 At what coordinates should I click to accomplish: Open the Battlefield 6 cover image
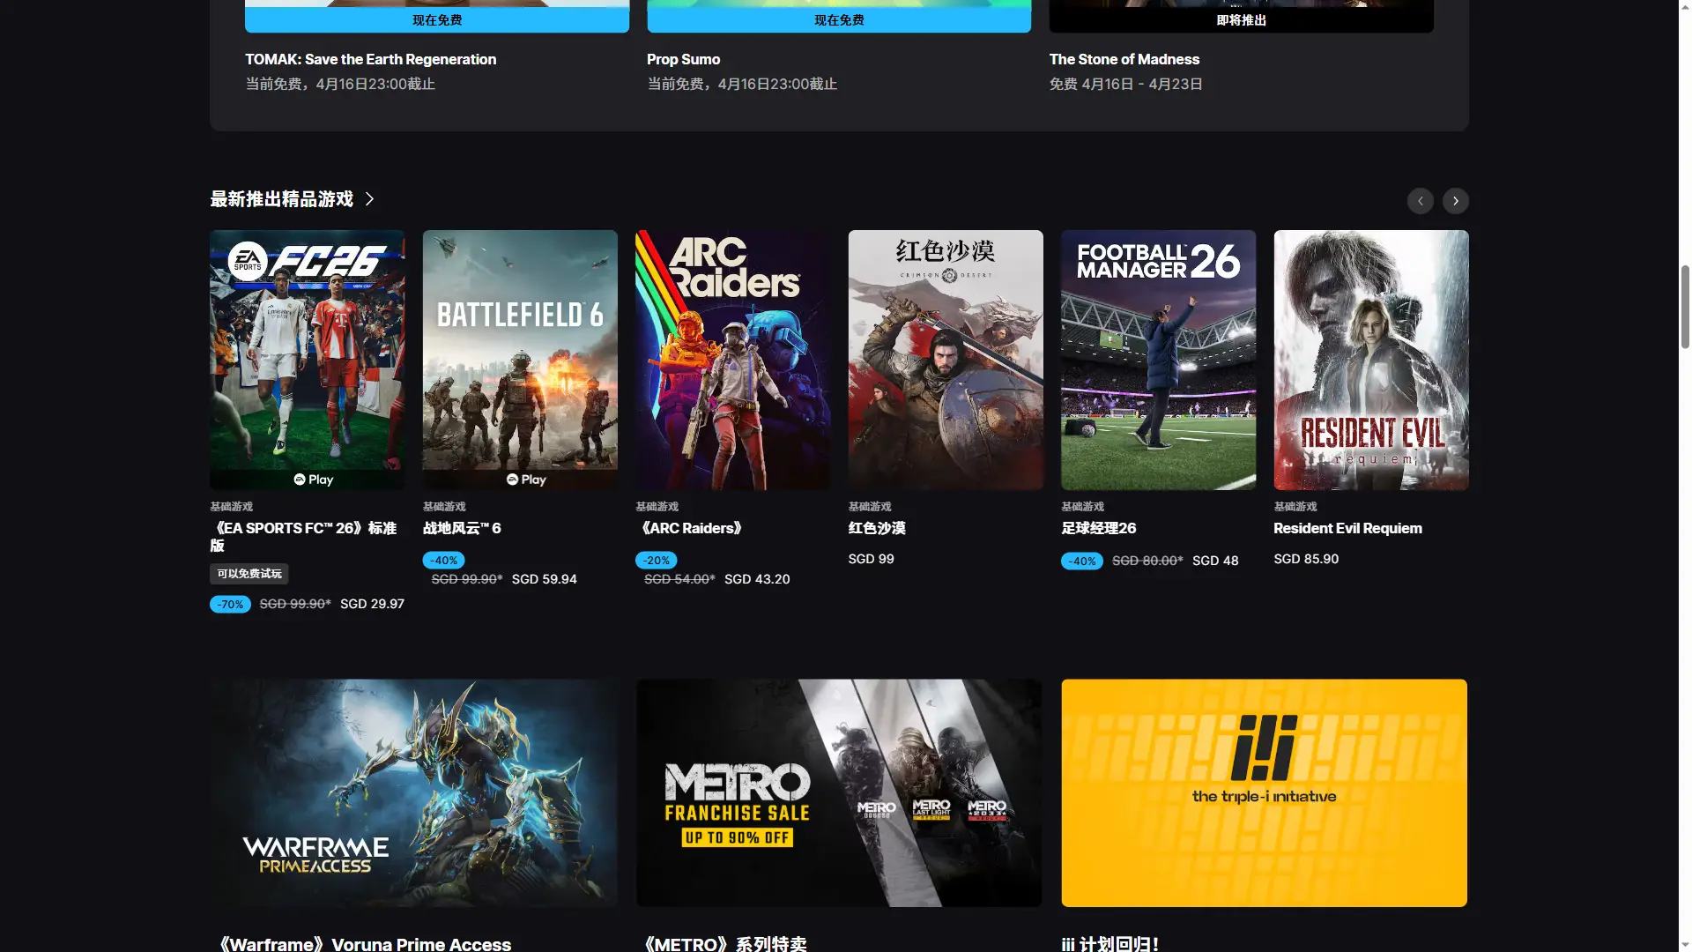point(520,359)
